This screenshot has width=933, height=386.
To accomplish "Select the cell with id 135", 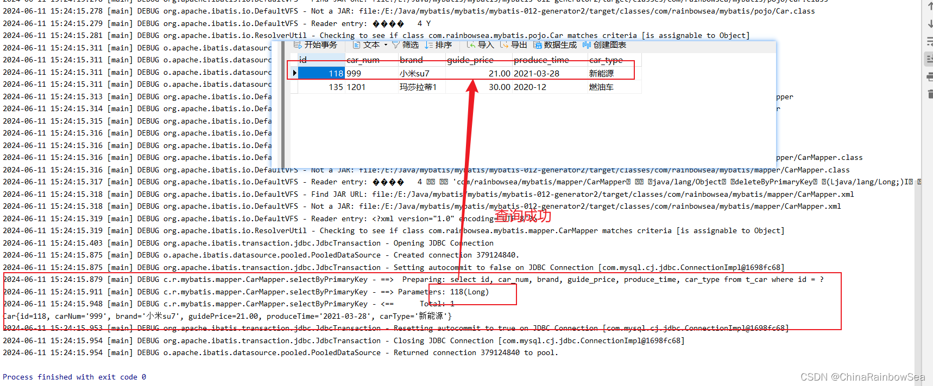I will click(321, 87).
